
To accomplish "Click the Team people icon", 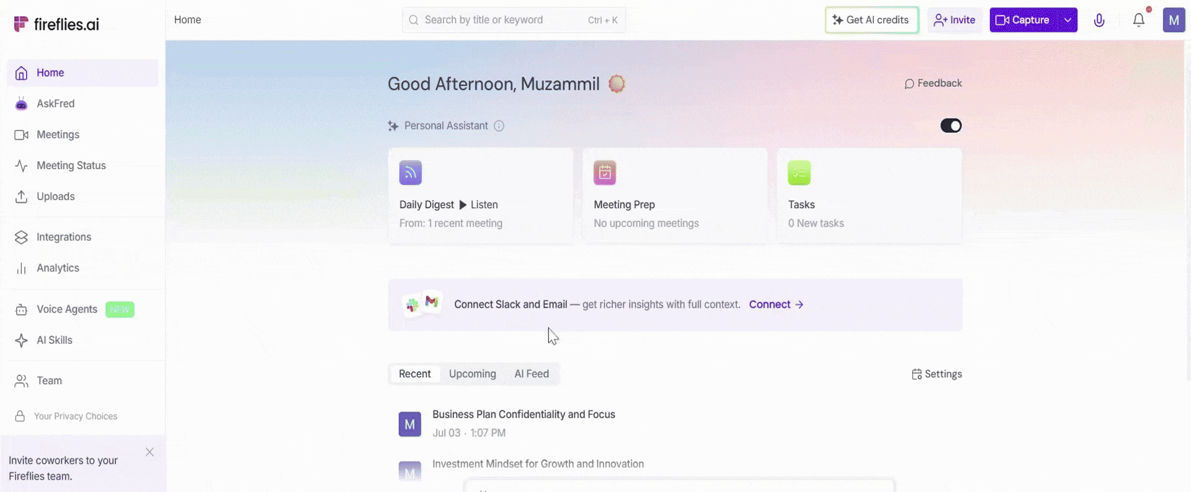I will (x=21, y=381).
